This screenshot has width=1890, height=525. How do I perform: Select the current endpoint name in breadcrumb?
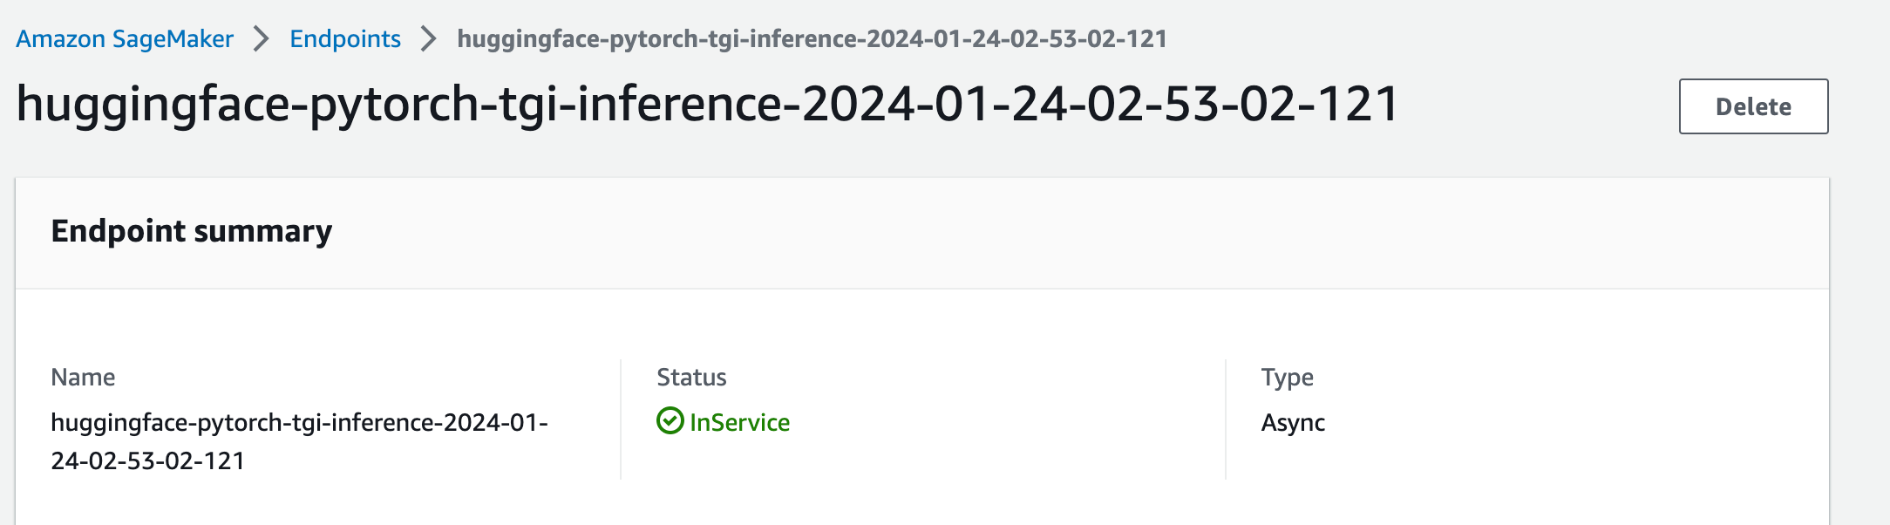[812, 39]
